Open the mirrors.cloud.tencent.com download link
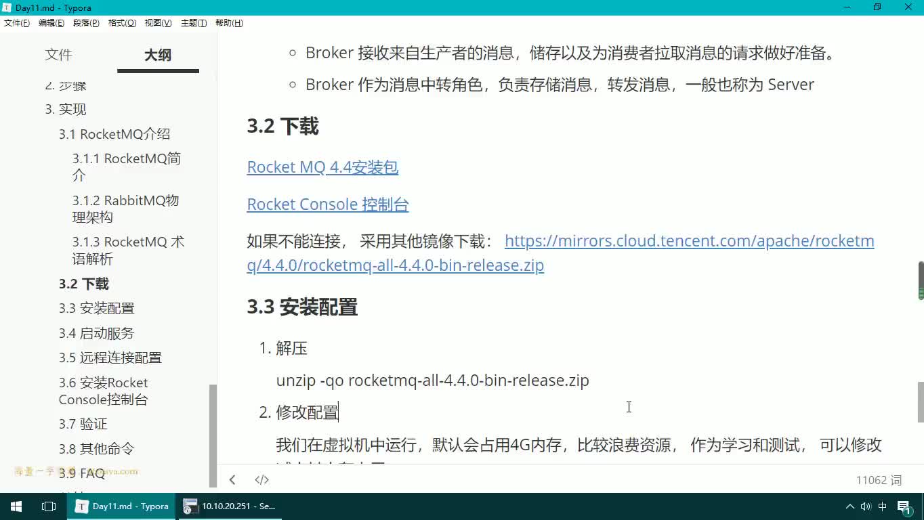 tap(560, 253)
